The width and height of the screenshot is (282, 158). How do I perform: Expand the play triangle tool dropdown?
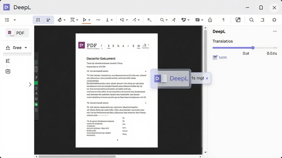[90, 20]
